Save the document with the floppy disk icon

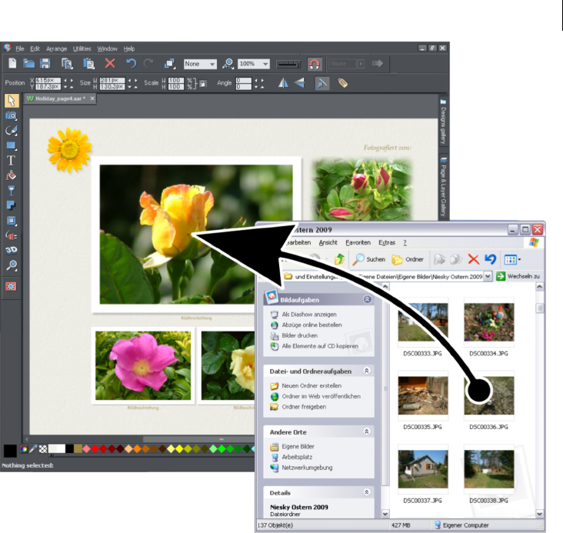pyautogui.click(x=45, y=64)
